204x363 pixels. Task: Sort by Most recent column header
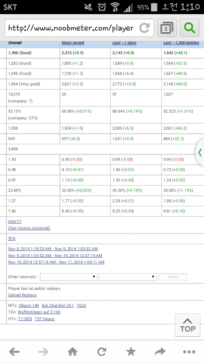[x=73, y=43]
